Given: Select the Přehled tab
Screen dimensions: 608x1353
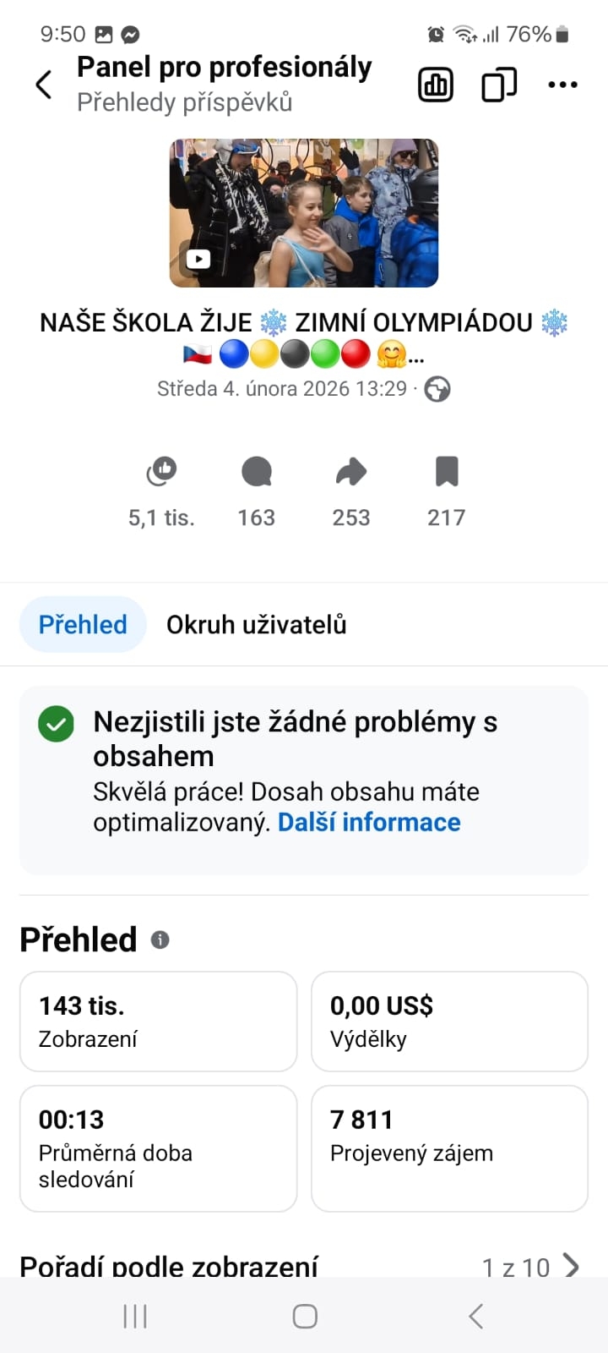Looking at the screenshot, I should pos(83,625).
